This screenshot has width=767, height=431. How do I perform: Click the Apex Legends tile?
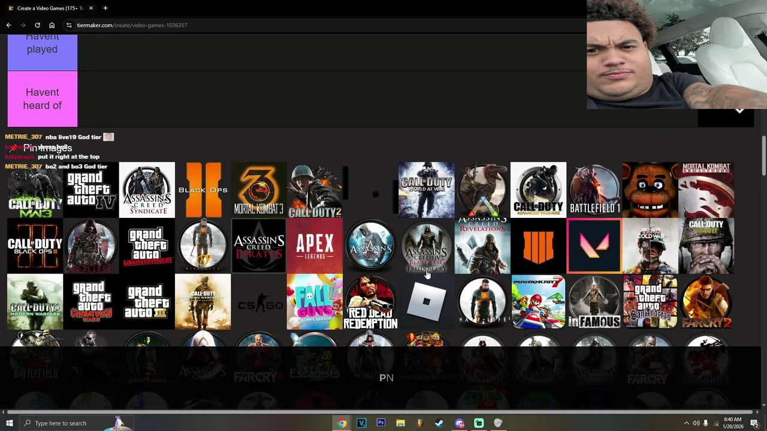pos(315,246)
